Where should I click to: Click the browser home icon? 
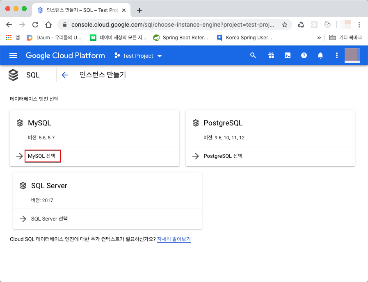click(48, 25)
